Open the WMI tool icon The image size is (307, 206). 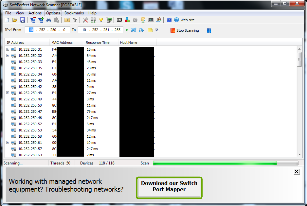click(x=119, y=20)
